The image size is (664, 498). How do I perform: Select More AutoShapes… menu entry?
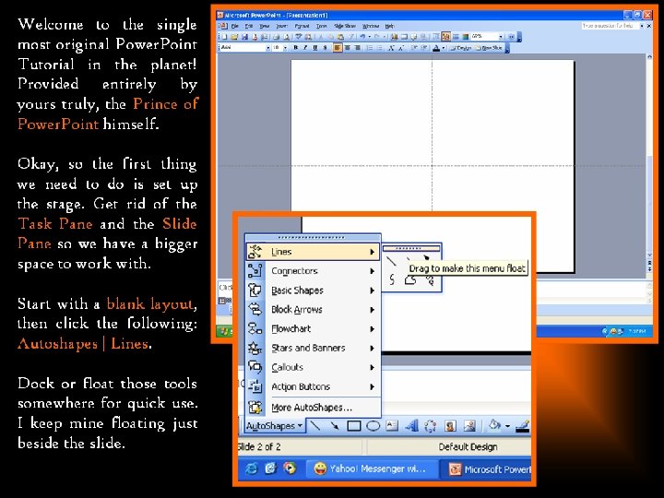coord(313,408)
